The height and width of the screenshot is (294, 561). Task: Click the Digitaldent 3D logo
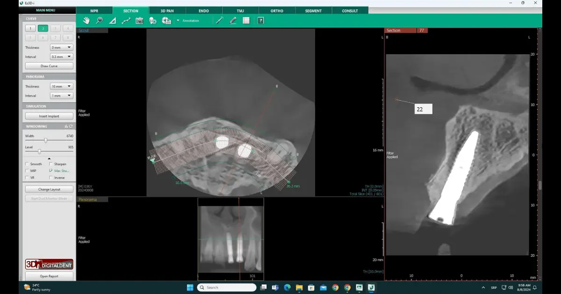[x=49, y=264]
